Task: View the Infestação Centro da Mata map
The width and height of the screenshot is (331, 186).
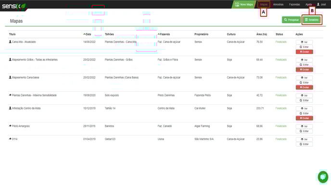Action: coord(304,109)
